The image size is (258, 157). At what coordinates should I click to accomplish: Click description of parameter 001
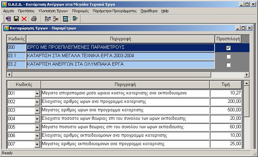tap(125, 93)
